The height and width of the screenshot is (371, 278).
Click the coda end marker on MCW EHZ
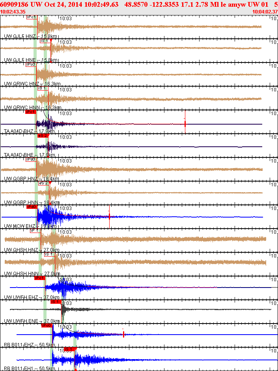(x=109, y=216)
